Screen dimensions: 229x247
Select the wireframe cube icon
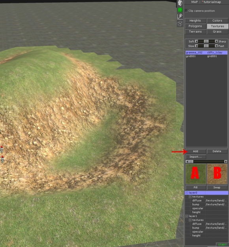pos(180,23)
